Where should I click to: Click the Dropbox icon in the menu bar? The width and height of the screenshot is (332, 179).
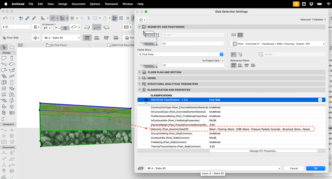point(312,4)
